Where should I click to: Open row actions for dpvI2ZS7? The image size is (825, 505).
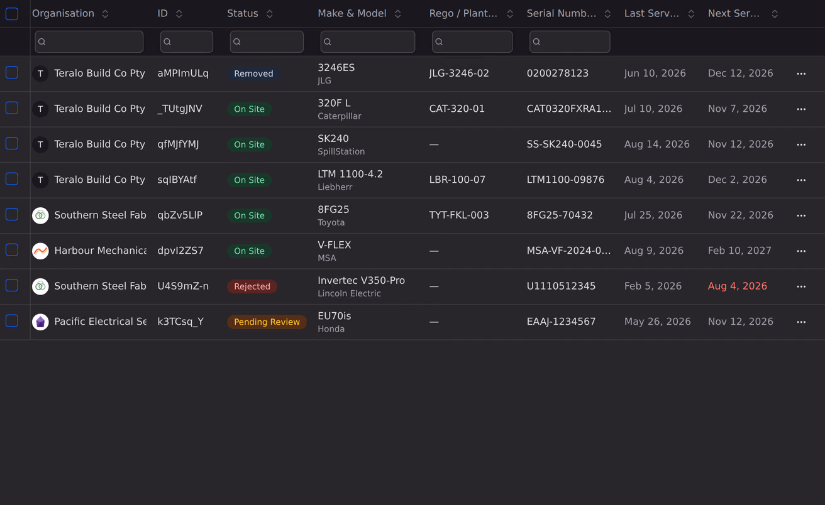(x=801, y=251)
